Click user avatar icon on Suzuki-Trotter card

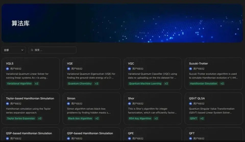[x=190, y=69]
